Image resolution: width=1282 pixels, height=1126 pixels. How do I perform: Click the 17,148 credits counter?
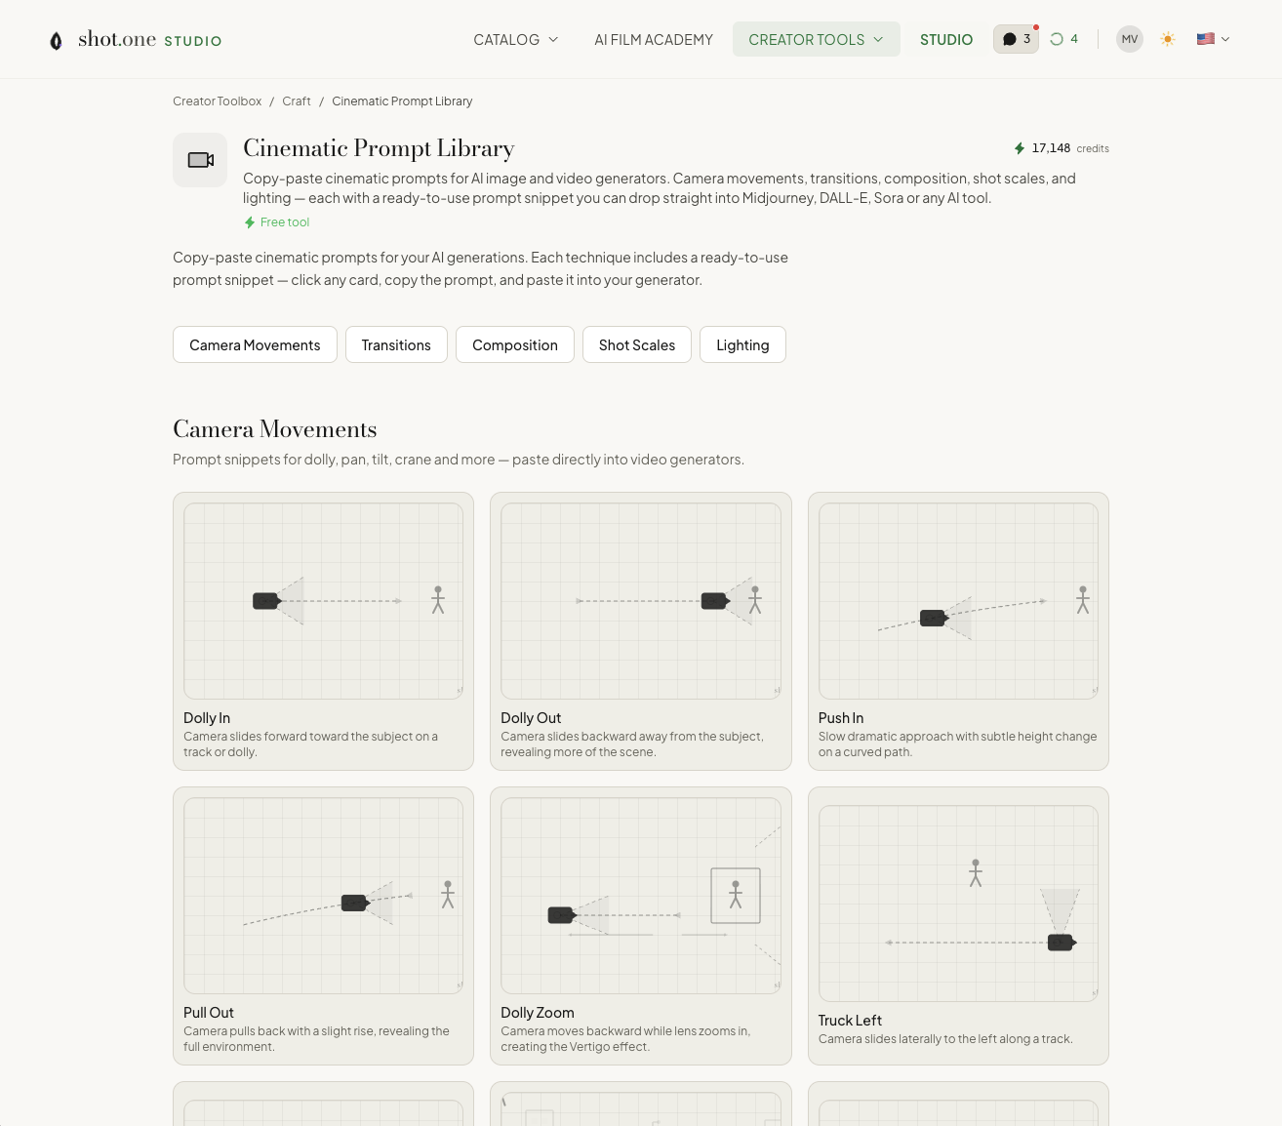coord(1062,148)
